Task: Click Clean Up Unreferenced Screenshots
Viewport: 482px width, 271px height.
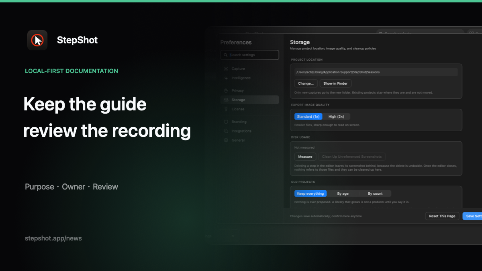Action: [x=352, y=157]
